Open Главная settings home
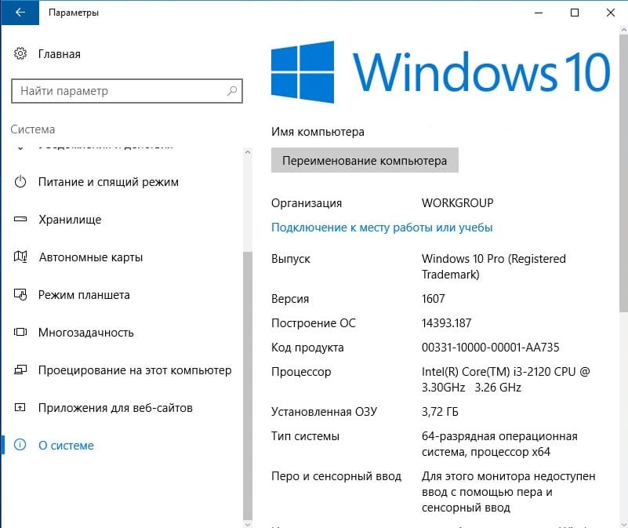The width and height of the screenshot is (628, 528). click(60, 54)
